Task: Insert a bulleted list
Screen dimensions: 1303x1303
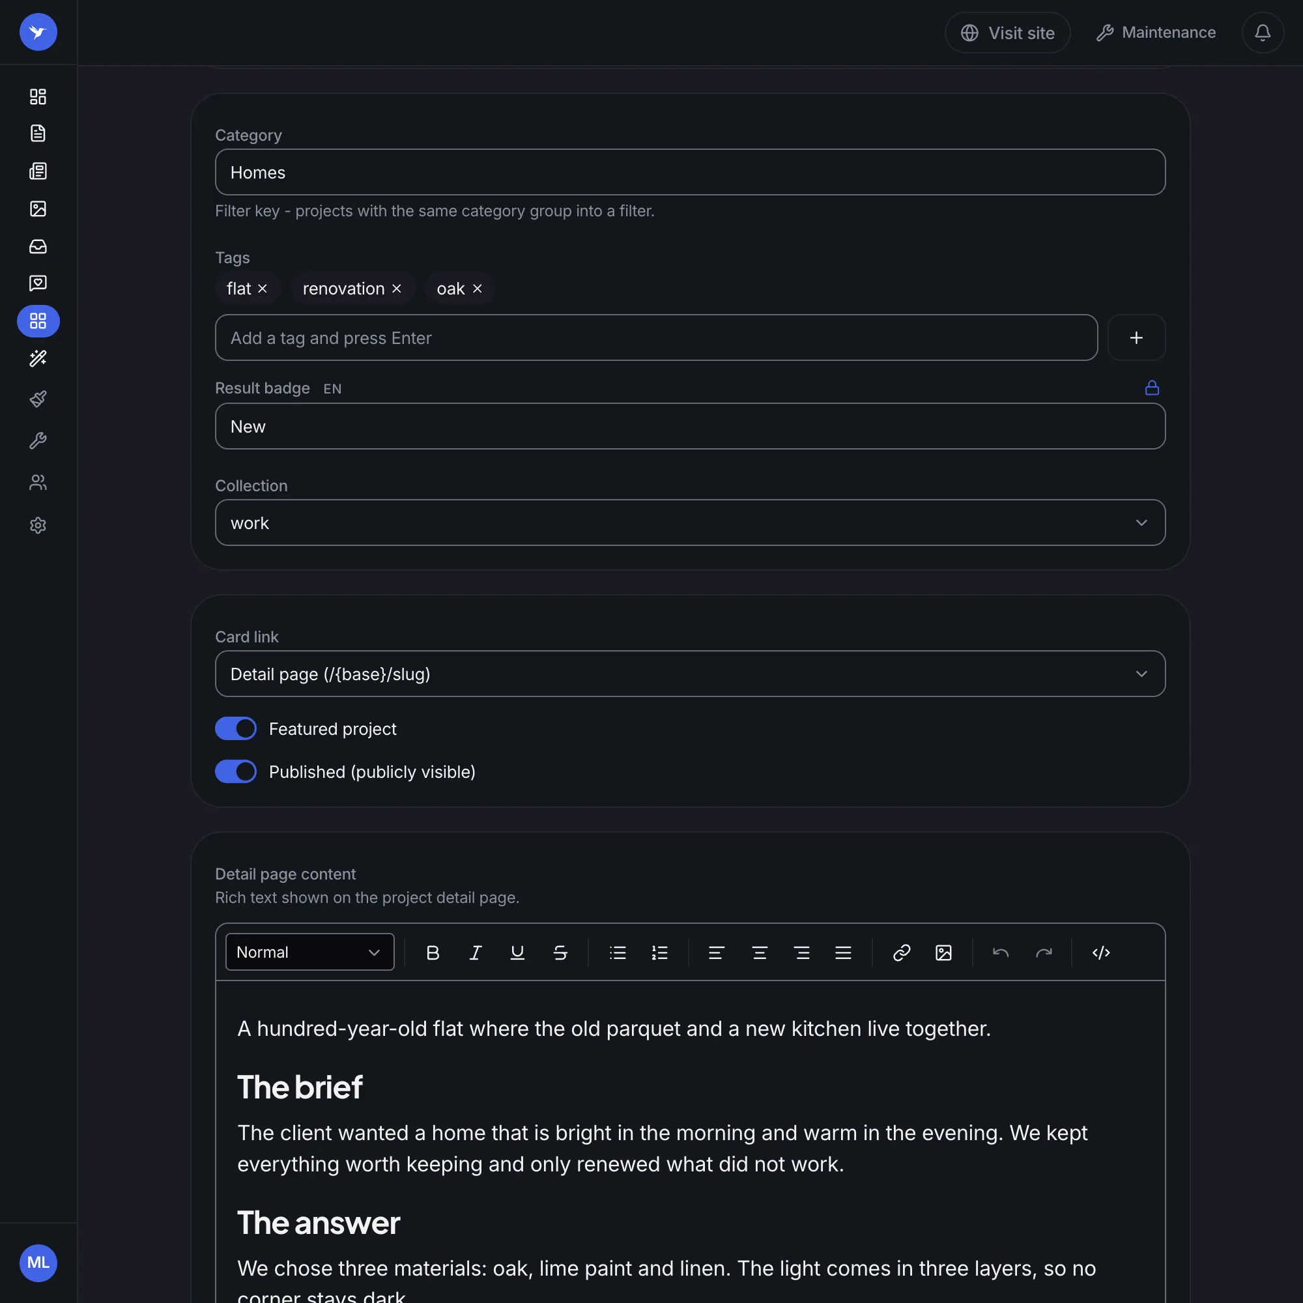Action: tap(618, 952)
